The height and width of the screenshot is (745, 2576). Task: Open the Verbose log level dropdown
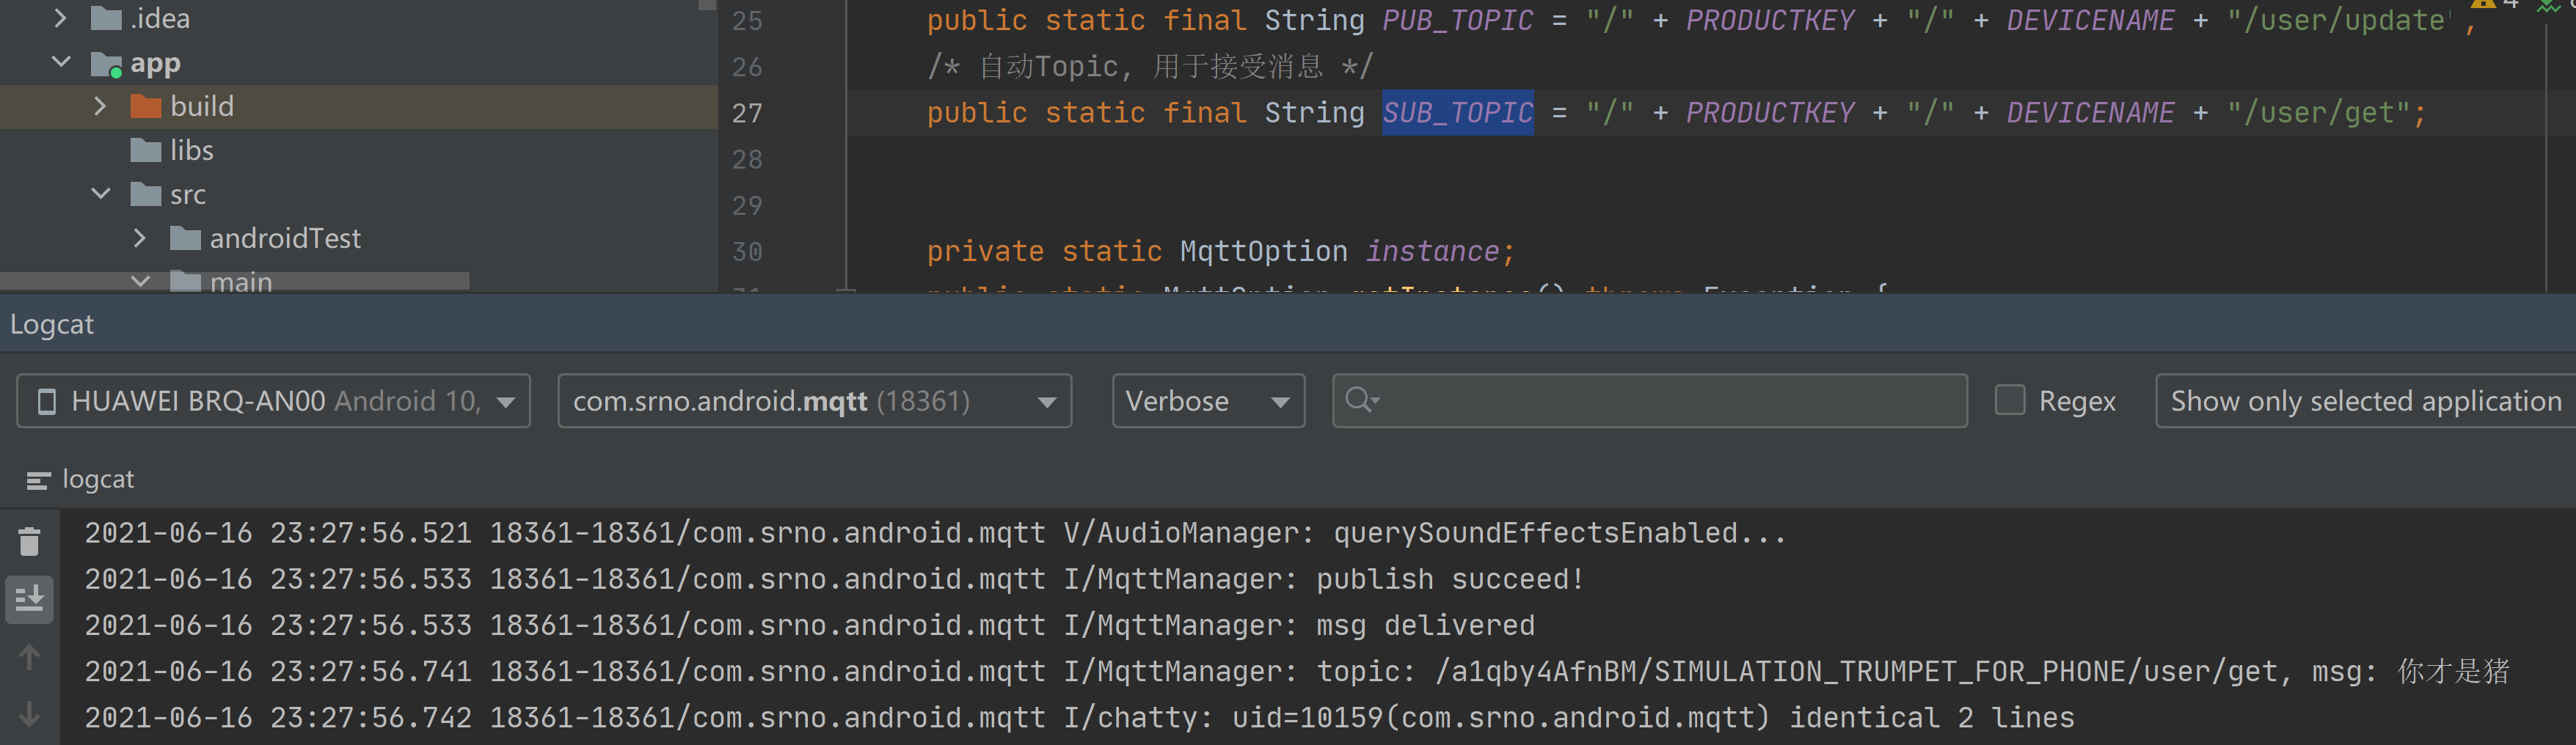pyautogui.click(x=1207, y=401)
